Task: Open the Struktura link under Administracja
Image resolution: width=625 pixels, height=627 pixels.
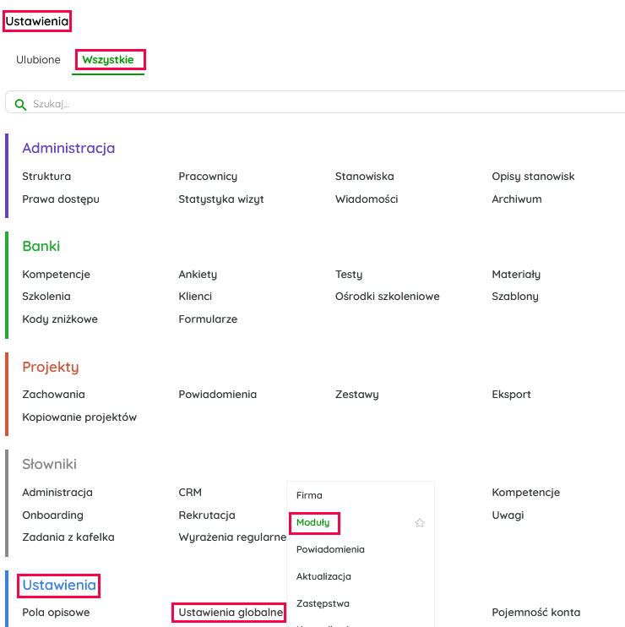Action: coord(46,177)
